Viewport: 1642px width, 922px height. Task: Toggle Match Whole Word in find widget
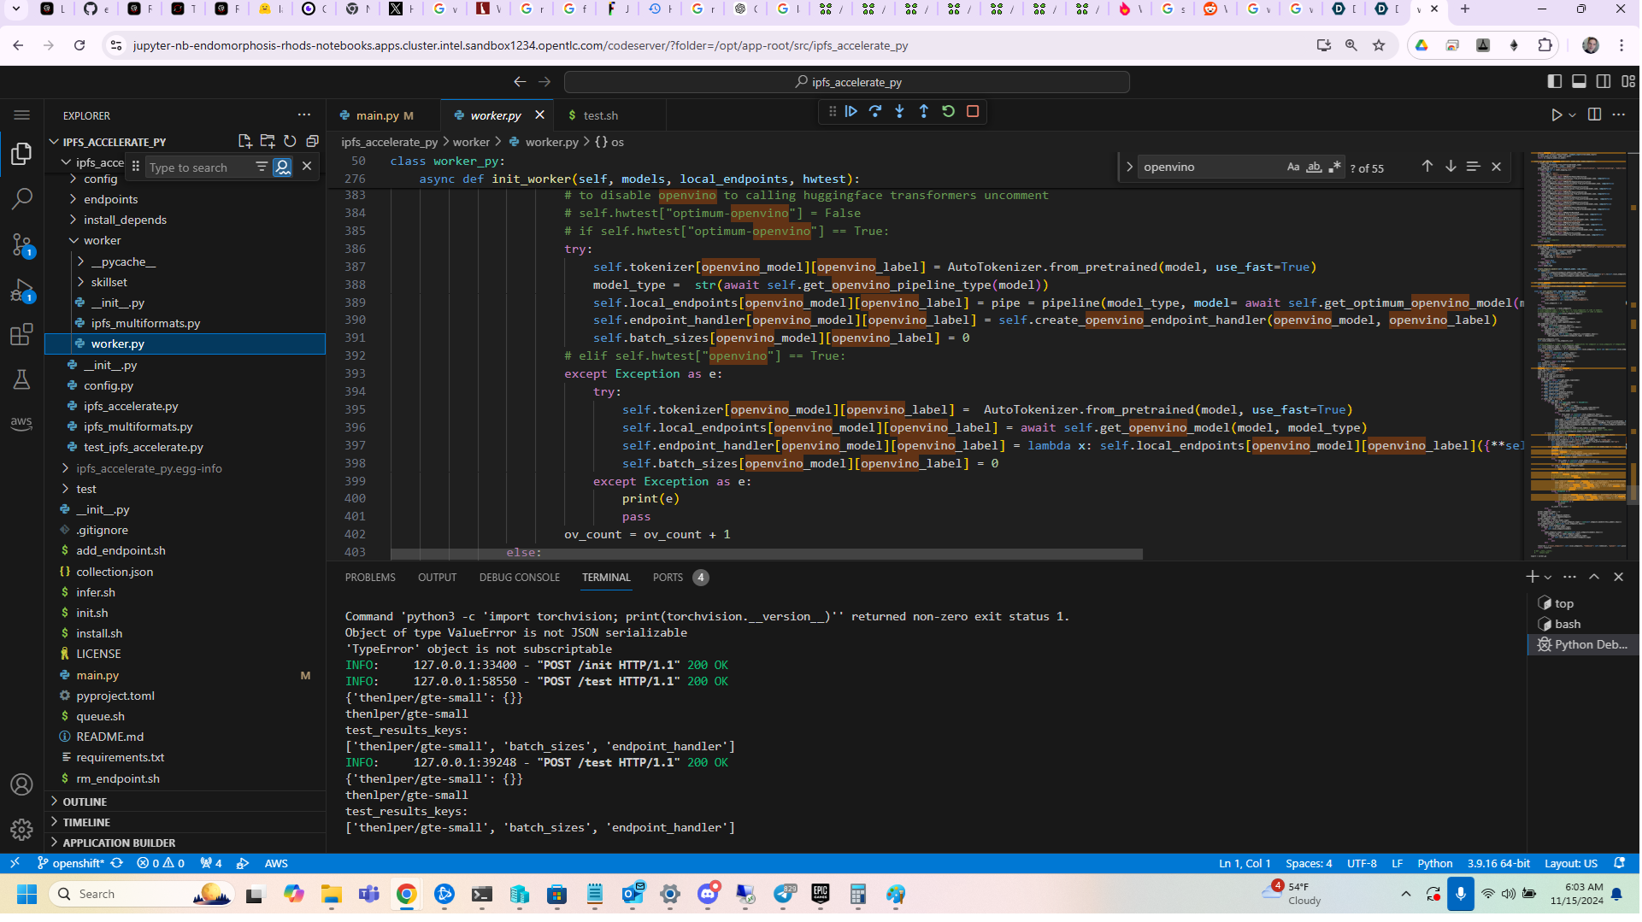pos(1315,167)
